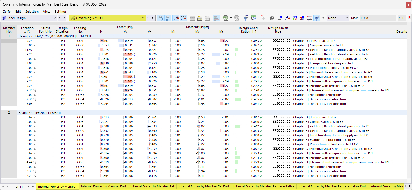
Task: Expand the toolbar overflow chevron
Action: [x=323, y=18]
